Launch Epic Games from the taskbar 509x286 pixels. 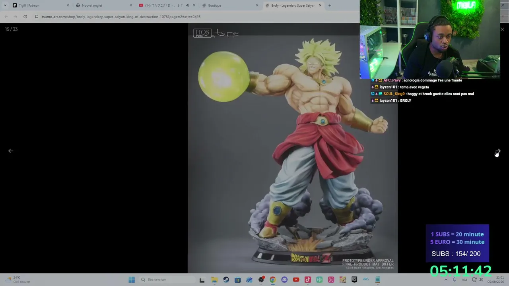[354, 280]
